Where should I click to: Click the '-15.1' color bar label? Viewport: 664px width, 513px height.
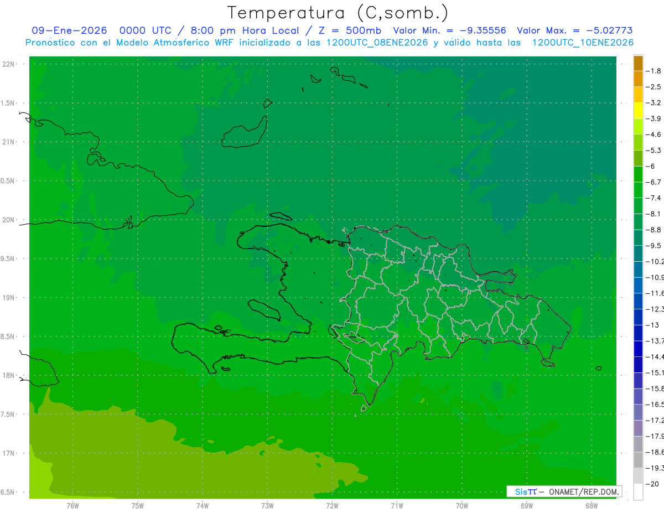tap(655, 373)
